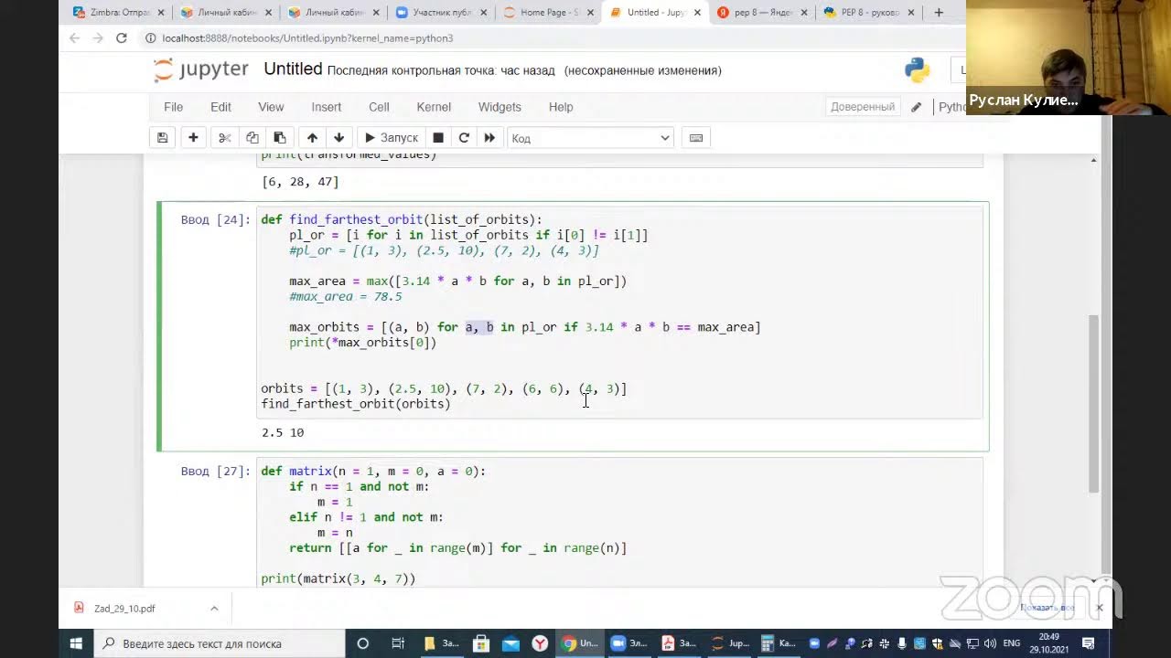Restart the kernel with circular arrow icon
This screenshot has width=1171, height=658.
[x=464, y=138]
